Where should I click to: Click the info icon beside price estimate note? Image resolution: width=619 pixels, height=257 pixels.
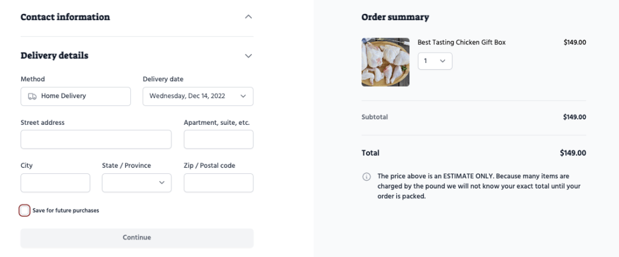click(x=366, y=176)
